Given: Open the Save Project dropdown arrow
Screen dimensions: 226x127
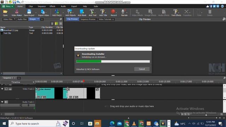Looking at the screenshot, I should coord(36,13).
